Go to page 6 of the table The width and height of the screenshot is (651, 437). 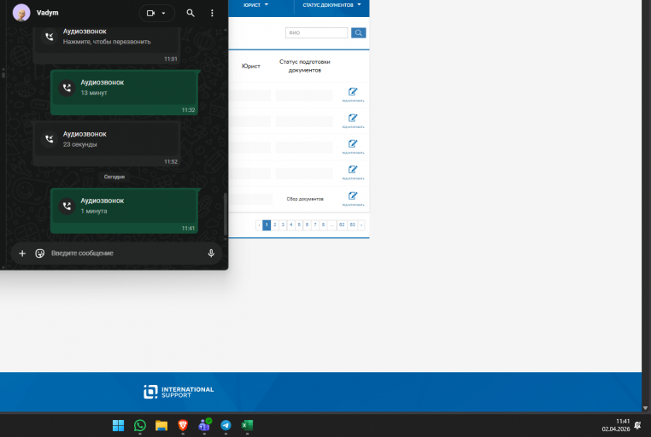(307, 224)
